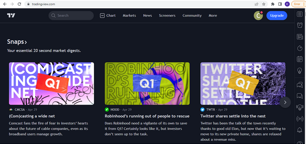Viewport: 306px width, 144px height.
Task: Reload the page with browser refresh
Action: (x=19, y=4)
